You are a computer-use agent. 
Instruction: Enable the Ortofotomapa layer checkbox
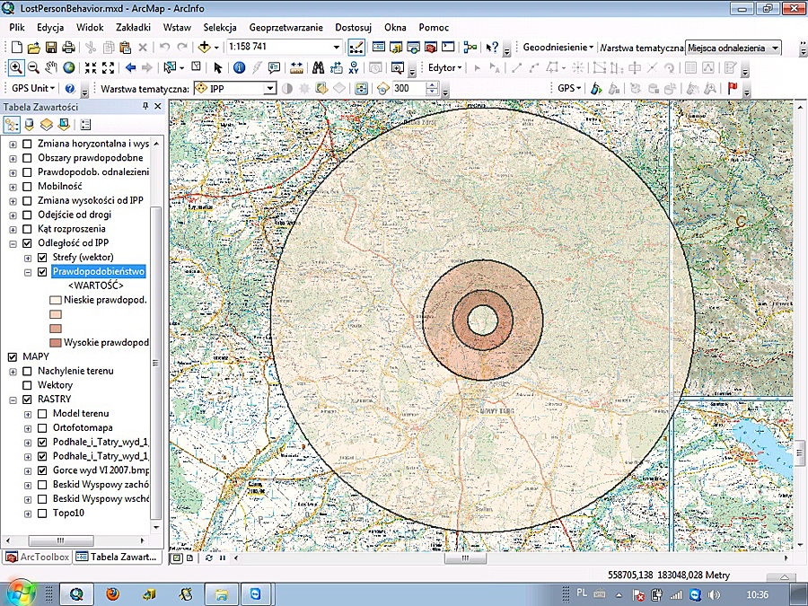(x=42, y=428)
